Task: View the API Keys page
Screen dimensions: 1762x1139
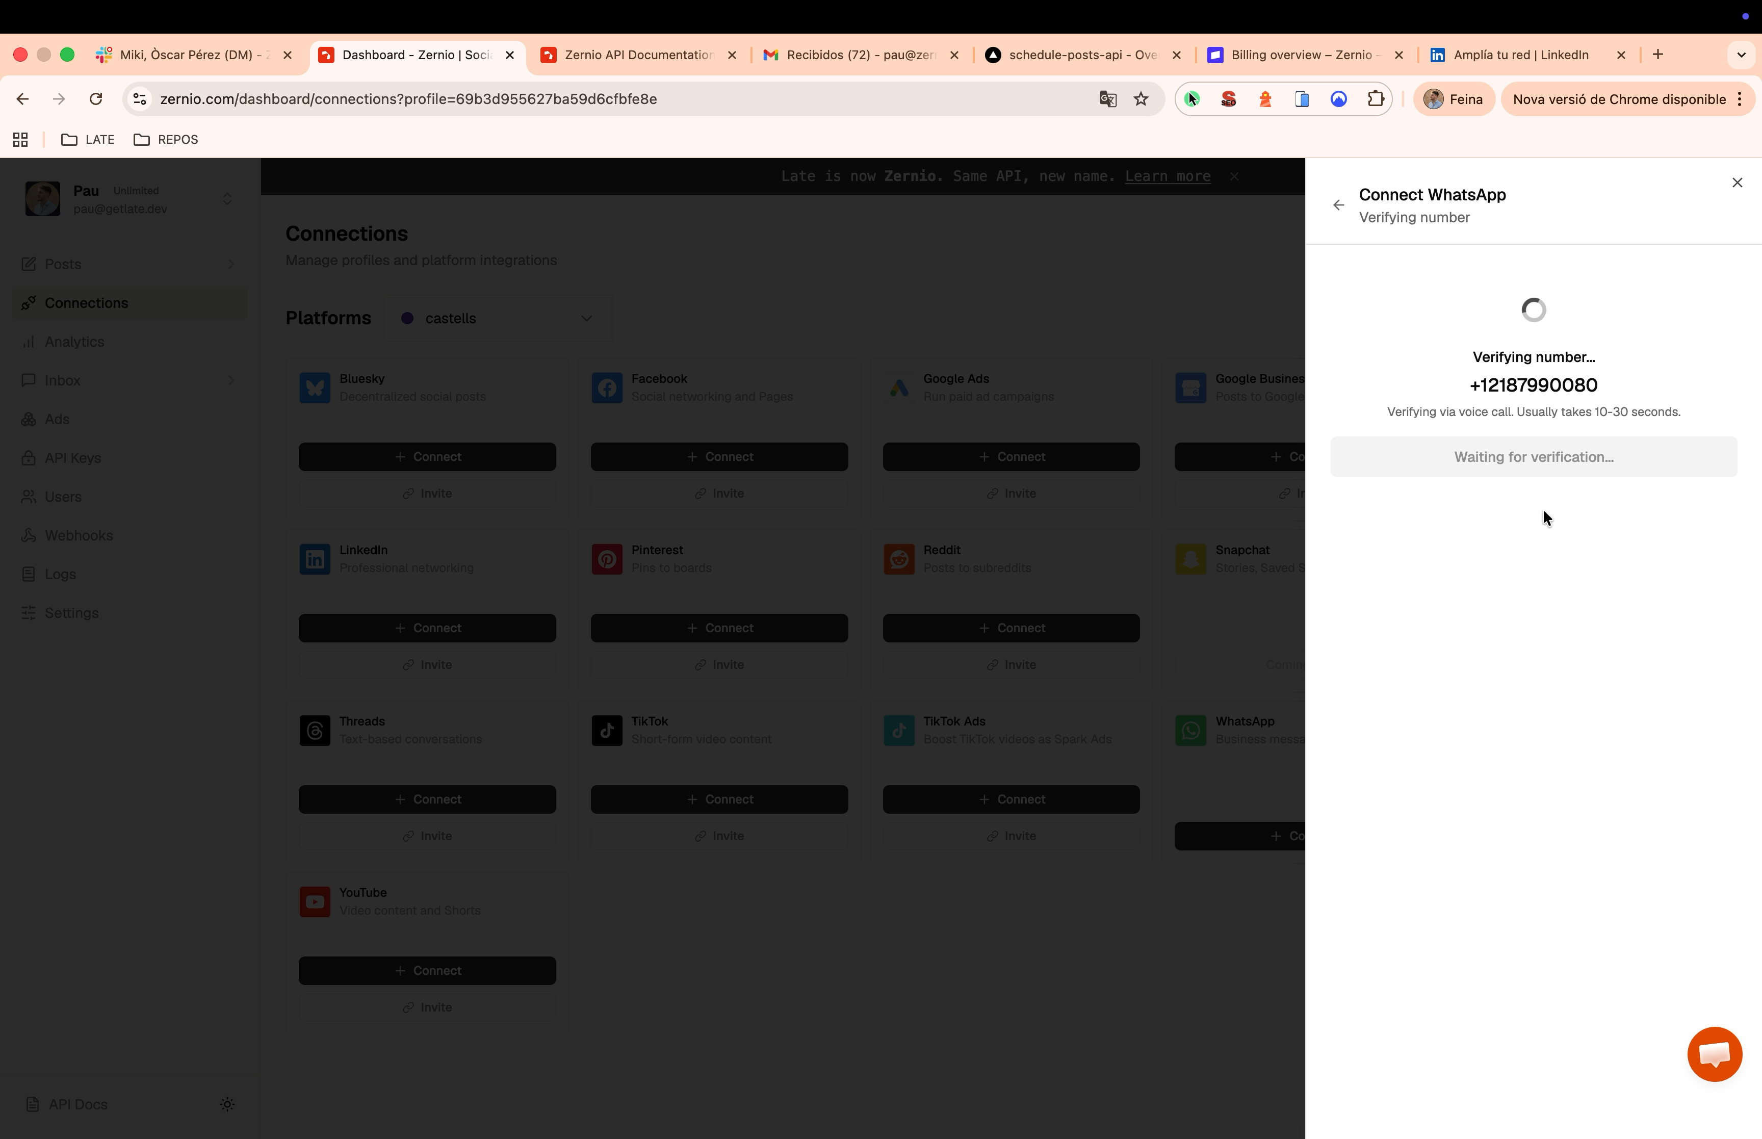Action: pos(72,457)
